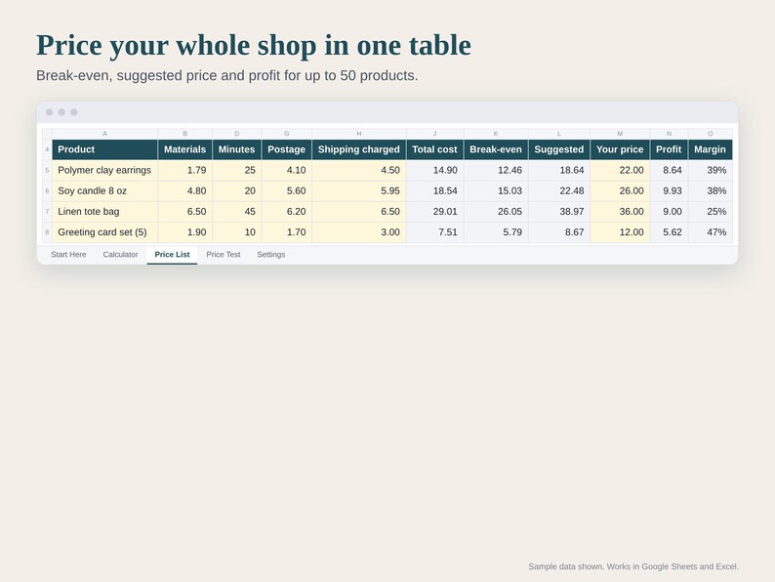The width and height of the screenshot is (775, 582).
Task: Click shipping charged 3.00 for greeting cards
Action: [359, 232]
